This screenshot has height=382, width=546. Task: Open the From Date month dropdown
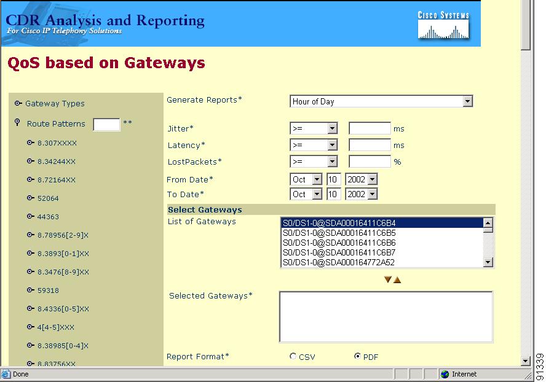point(317,179)
